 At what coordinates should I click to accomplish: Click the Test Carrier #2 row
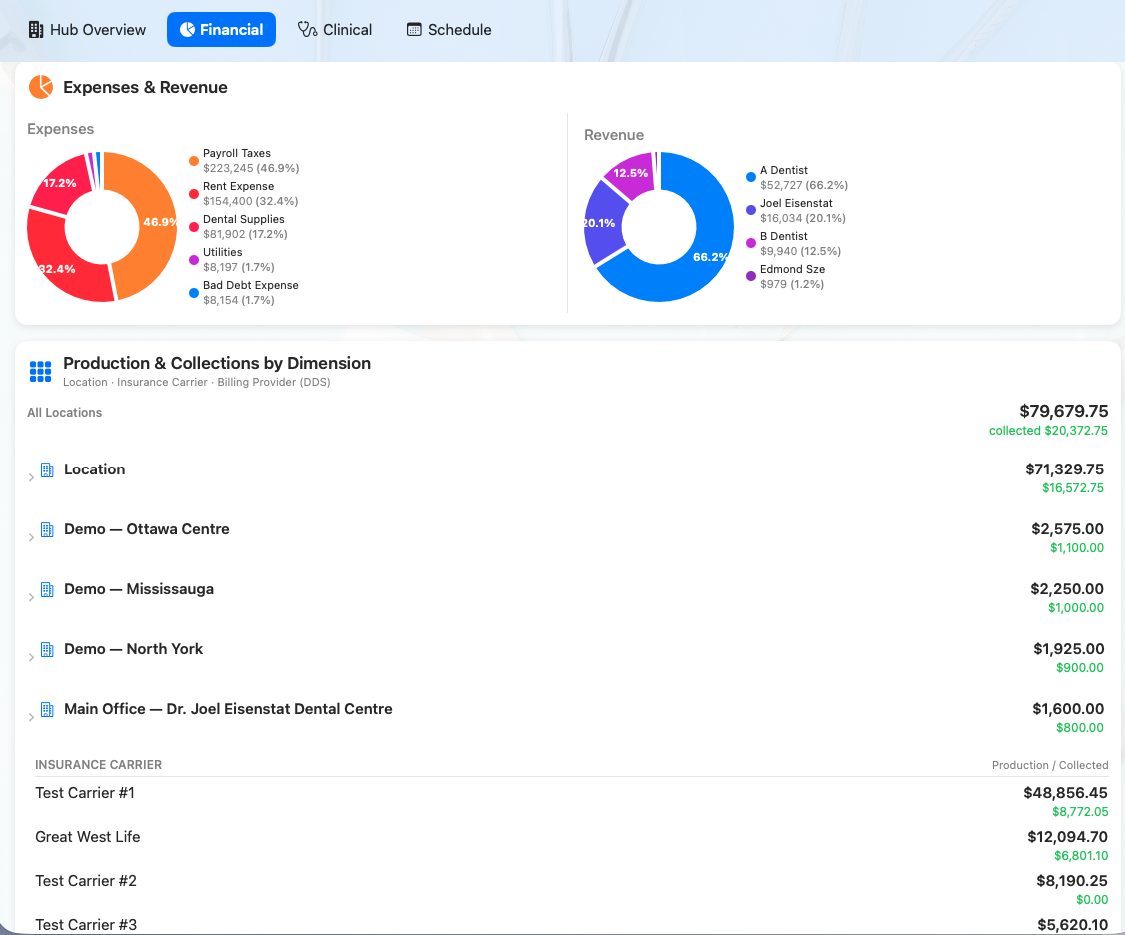[x=571, y=888]
